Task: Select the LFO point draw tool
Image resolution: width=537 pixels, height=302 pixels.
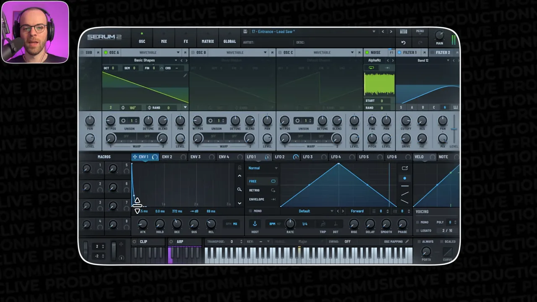Action: [404, 178]
